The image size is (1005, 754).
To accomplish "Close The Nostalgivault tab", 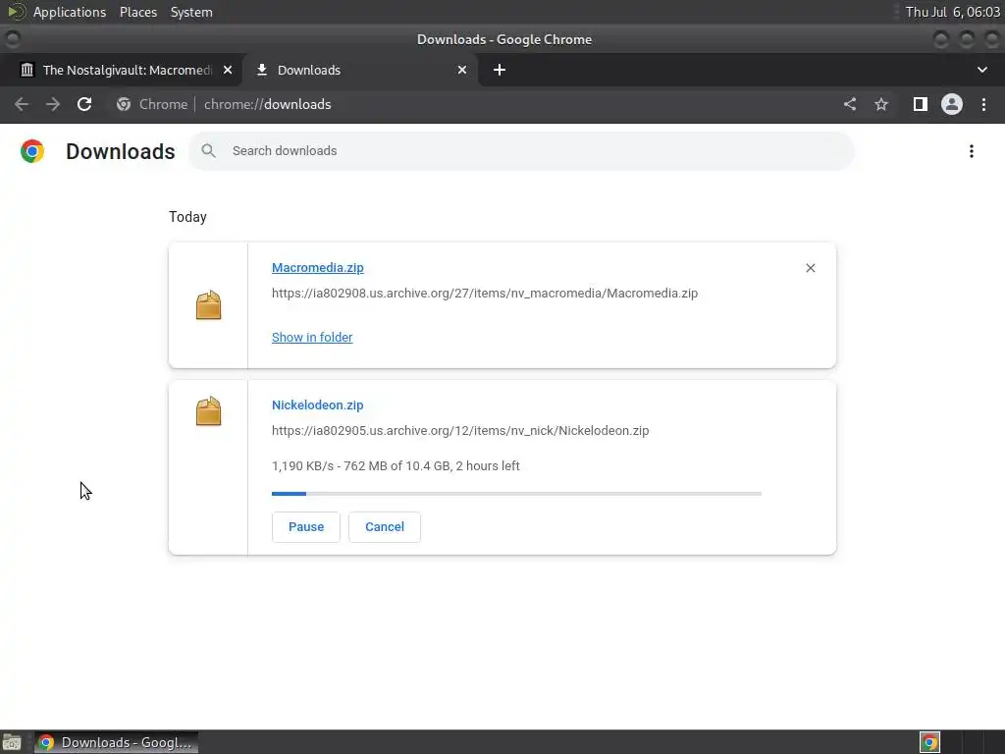I will [x=228, y=70].
